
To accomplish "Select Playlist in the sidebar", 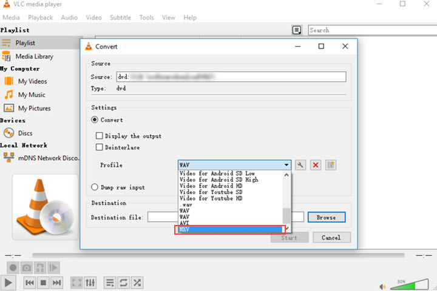I will (x=40, y=43).
